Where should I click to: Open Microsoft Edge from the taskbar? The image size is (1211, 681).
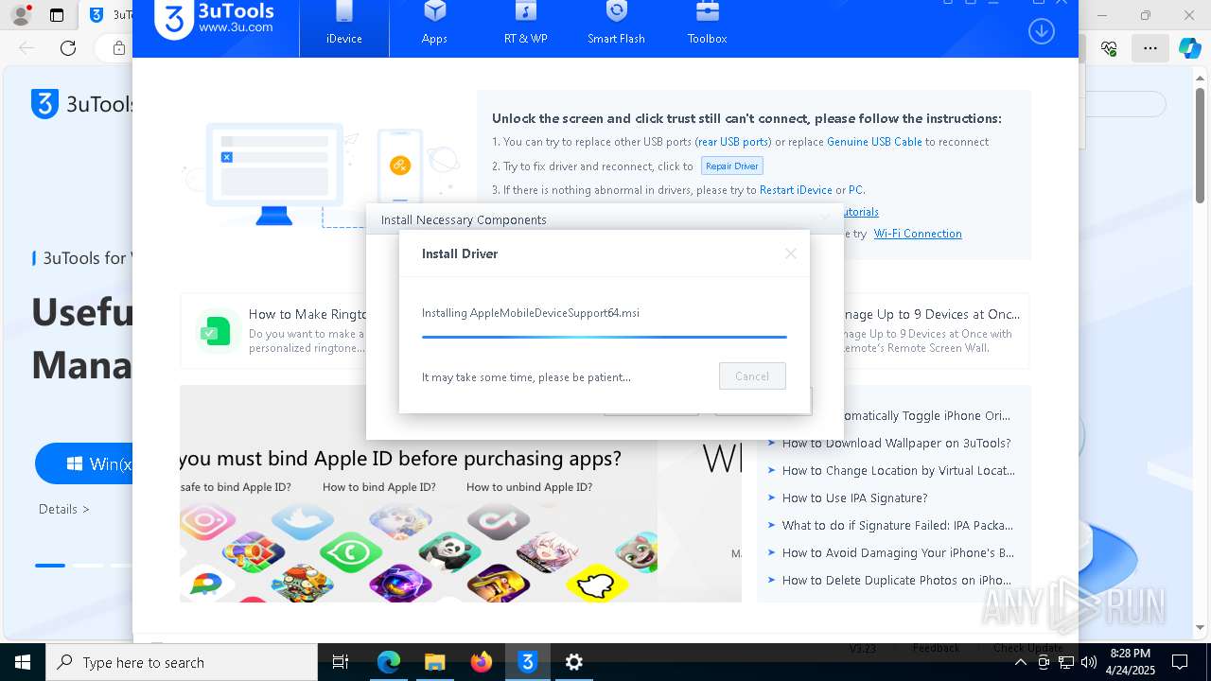pyautogui.click(x=389, y=662)
